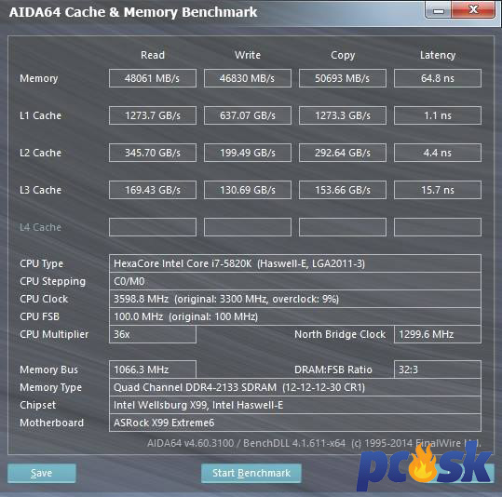The image size is (502, 497).
Task: Click the DRAM:FSB Ratio 32:3 field
Action: pos(438,369)
